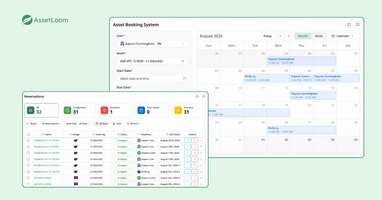Switch calendar to Week view
382x200 pixels.
(x=319, y=36)
